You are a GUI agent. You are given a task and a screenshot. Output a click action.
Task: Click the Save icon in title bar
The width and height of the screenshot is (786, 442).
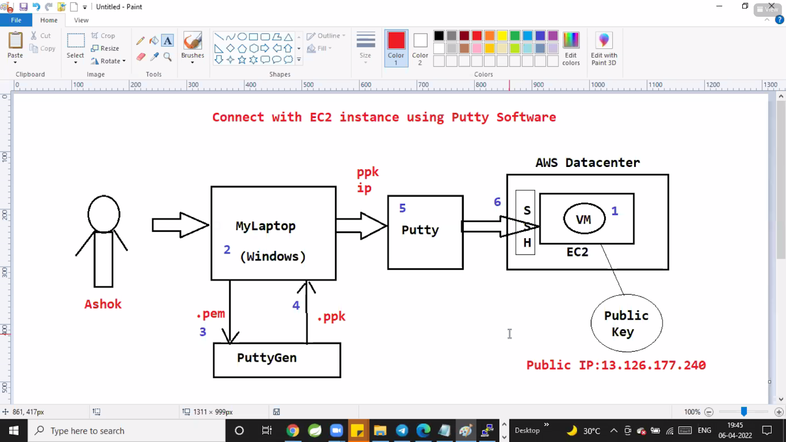pyautogui.click(x=24, y=7)
